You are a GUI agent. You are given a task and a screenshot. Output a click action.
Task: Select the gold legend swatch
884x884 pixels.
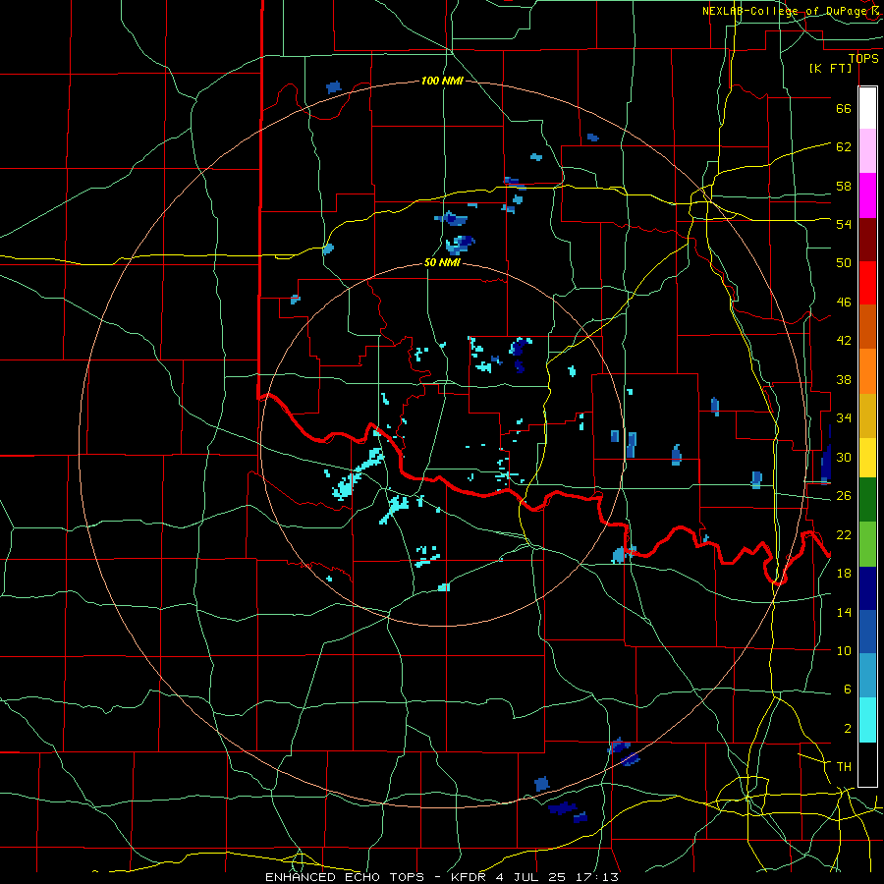[x=867, y=415]
